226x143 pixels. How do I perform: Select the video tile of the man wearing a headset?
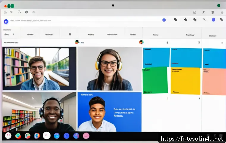(x=39, y=112)
